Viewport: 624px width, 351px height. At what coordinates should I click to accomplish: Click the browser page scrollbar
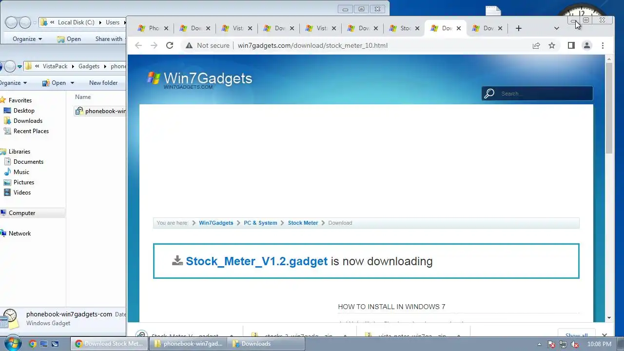click(x=609, y=107)
